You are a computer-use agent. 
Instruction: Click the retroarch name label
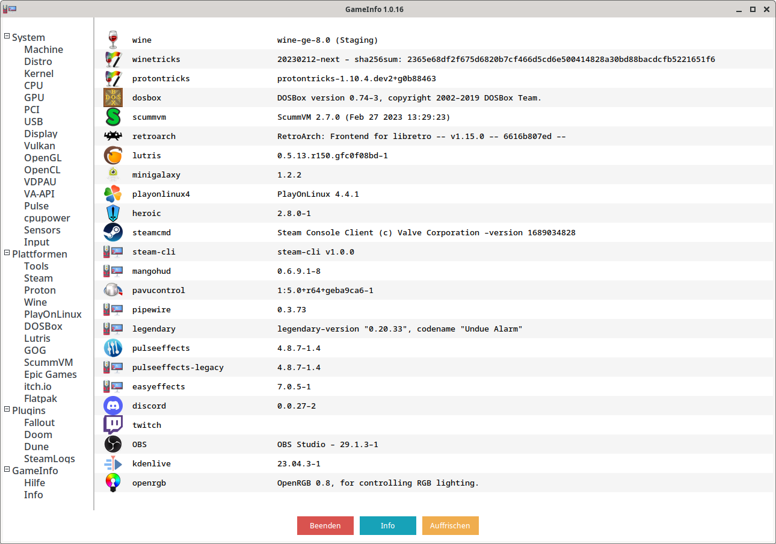(x=154, y=137)
